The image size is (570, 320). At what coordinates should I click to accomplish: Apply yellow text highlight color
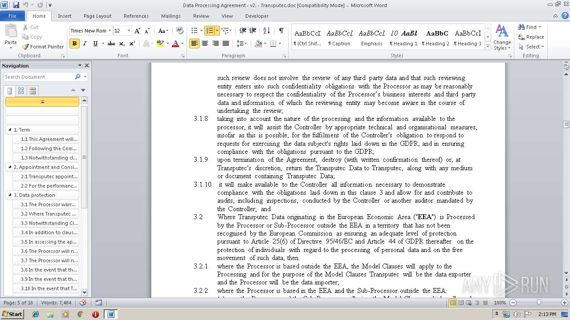click(x=160, y=44)
